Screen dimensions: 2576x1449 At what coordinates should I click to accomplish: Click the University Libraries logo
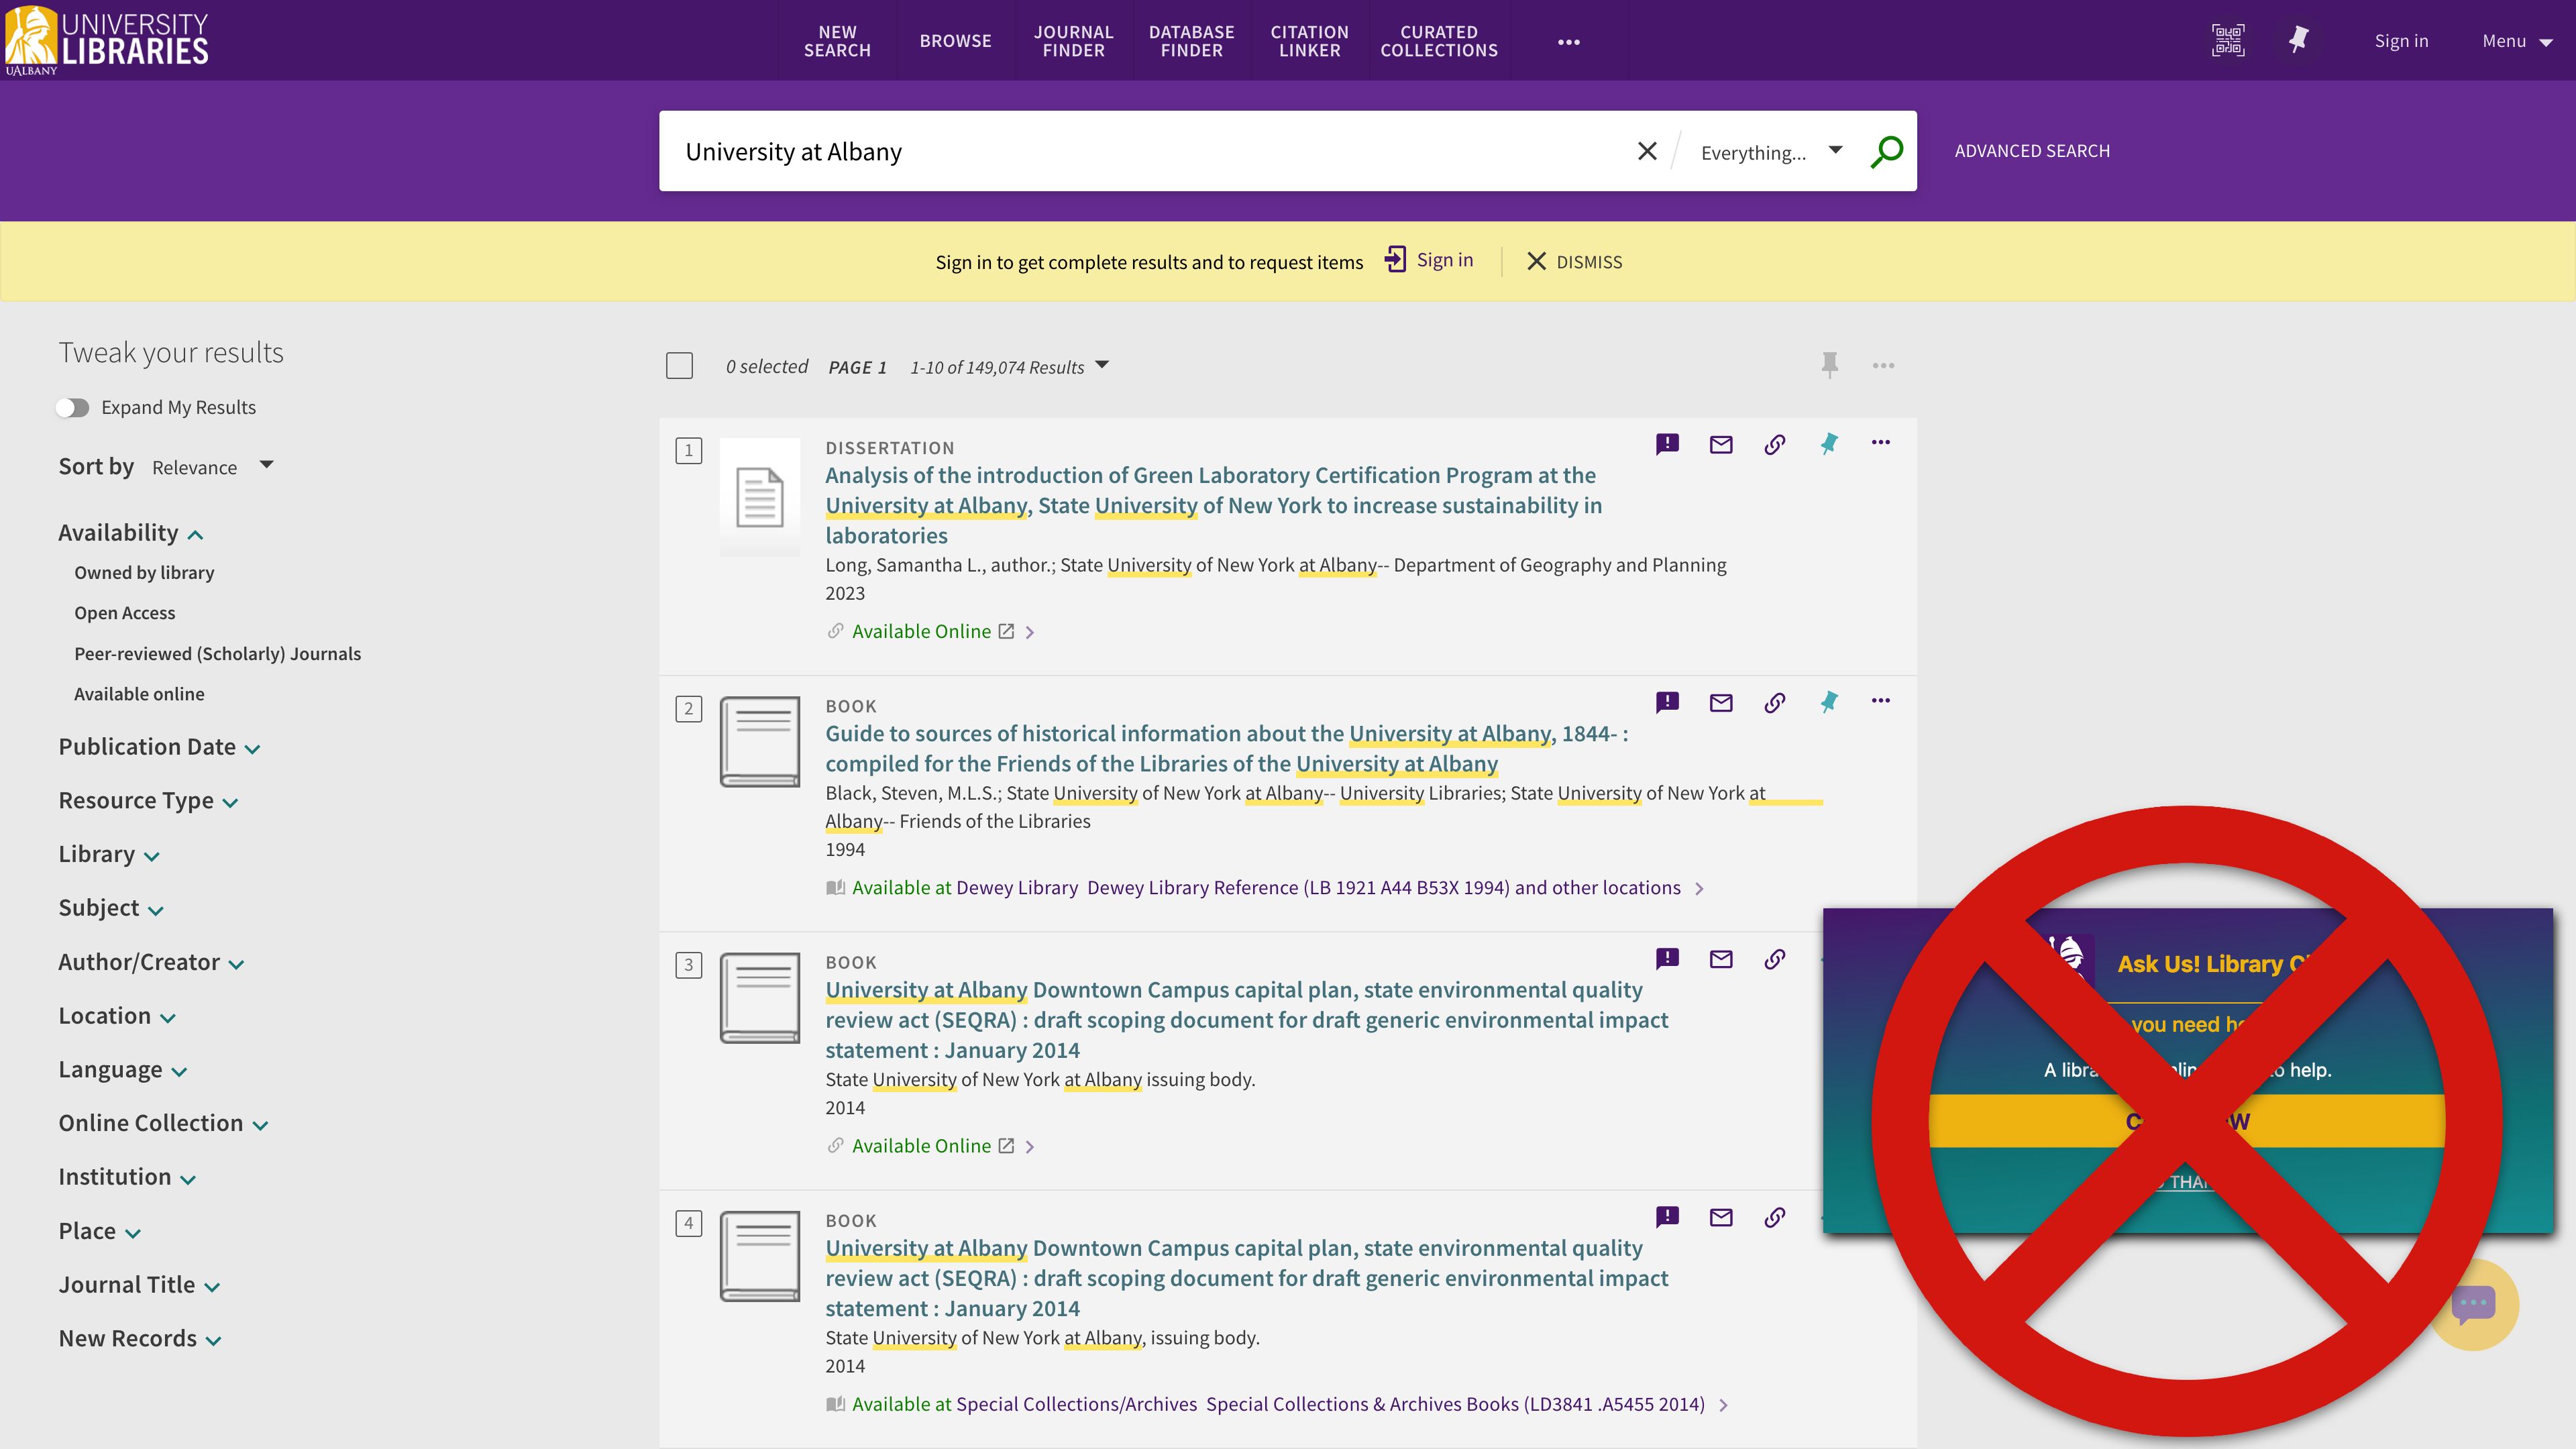pyautogui.click(x=106, y=40)
